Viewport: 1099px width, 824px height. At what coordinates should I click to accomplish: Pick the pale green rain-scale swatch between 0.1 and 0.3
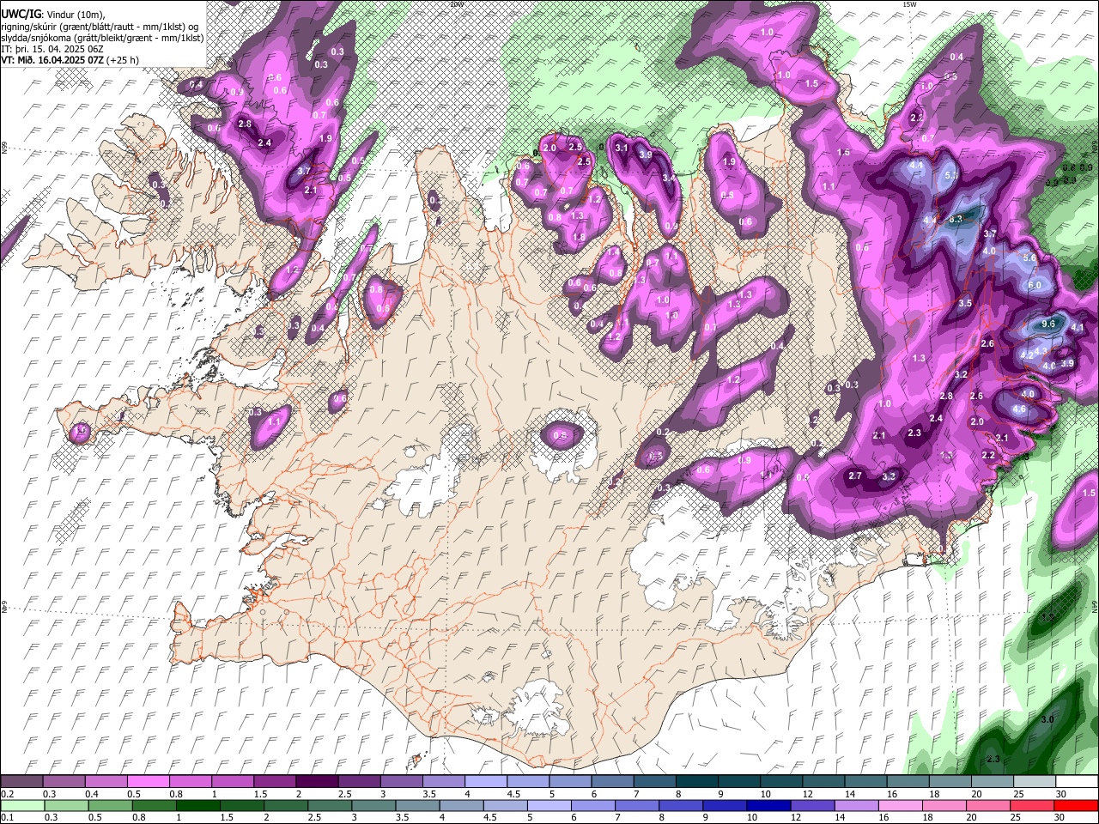pos(22,805)
